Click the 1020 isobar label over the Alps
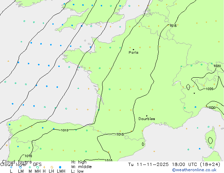 tap(210, 89)
